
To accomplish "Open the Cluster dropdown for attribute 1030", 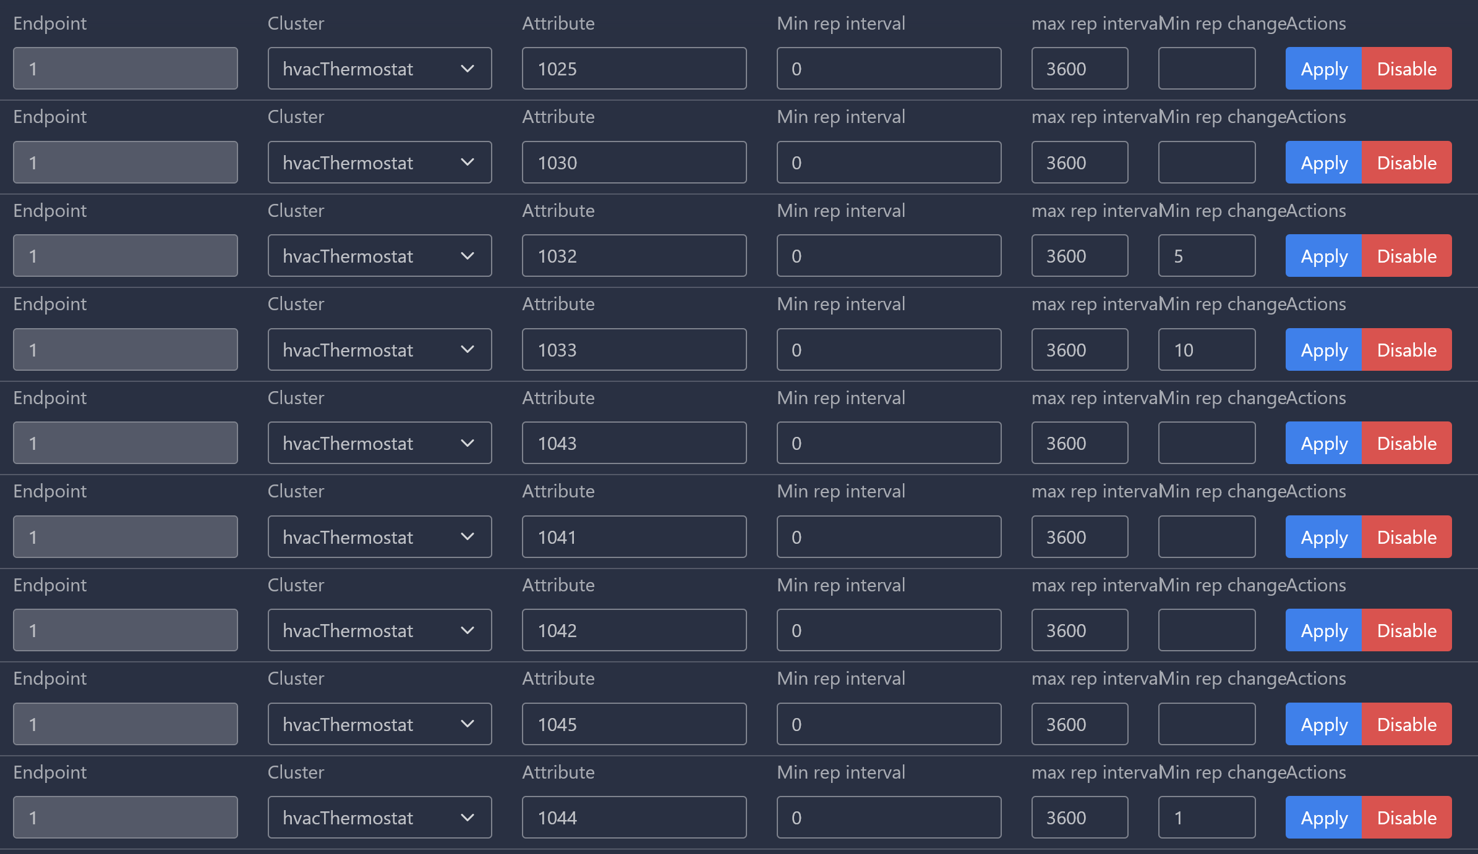I will click(379, 163).
